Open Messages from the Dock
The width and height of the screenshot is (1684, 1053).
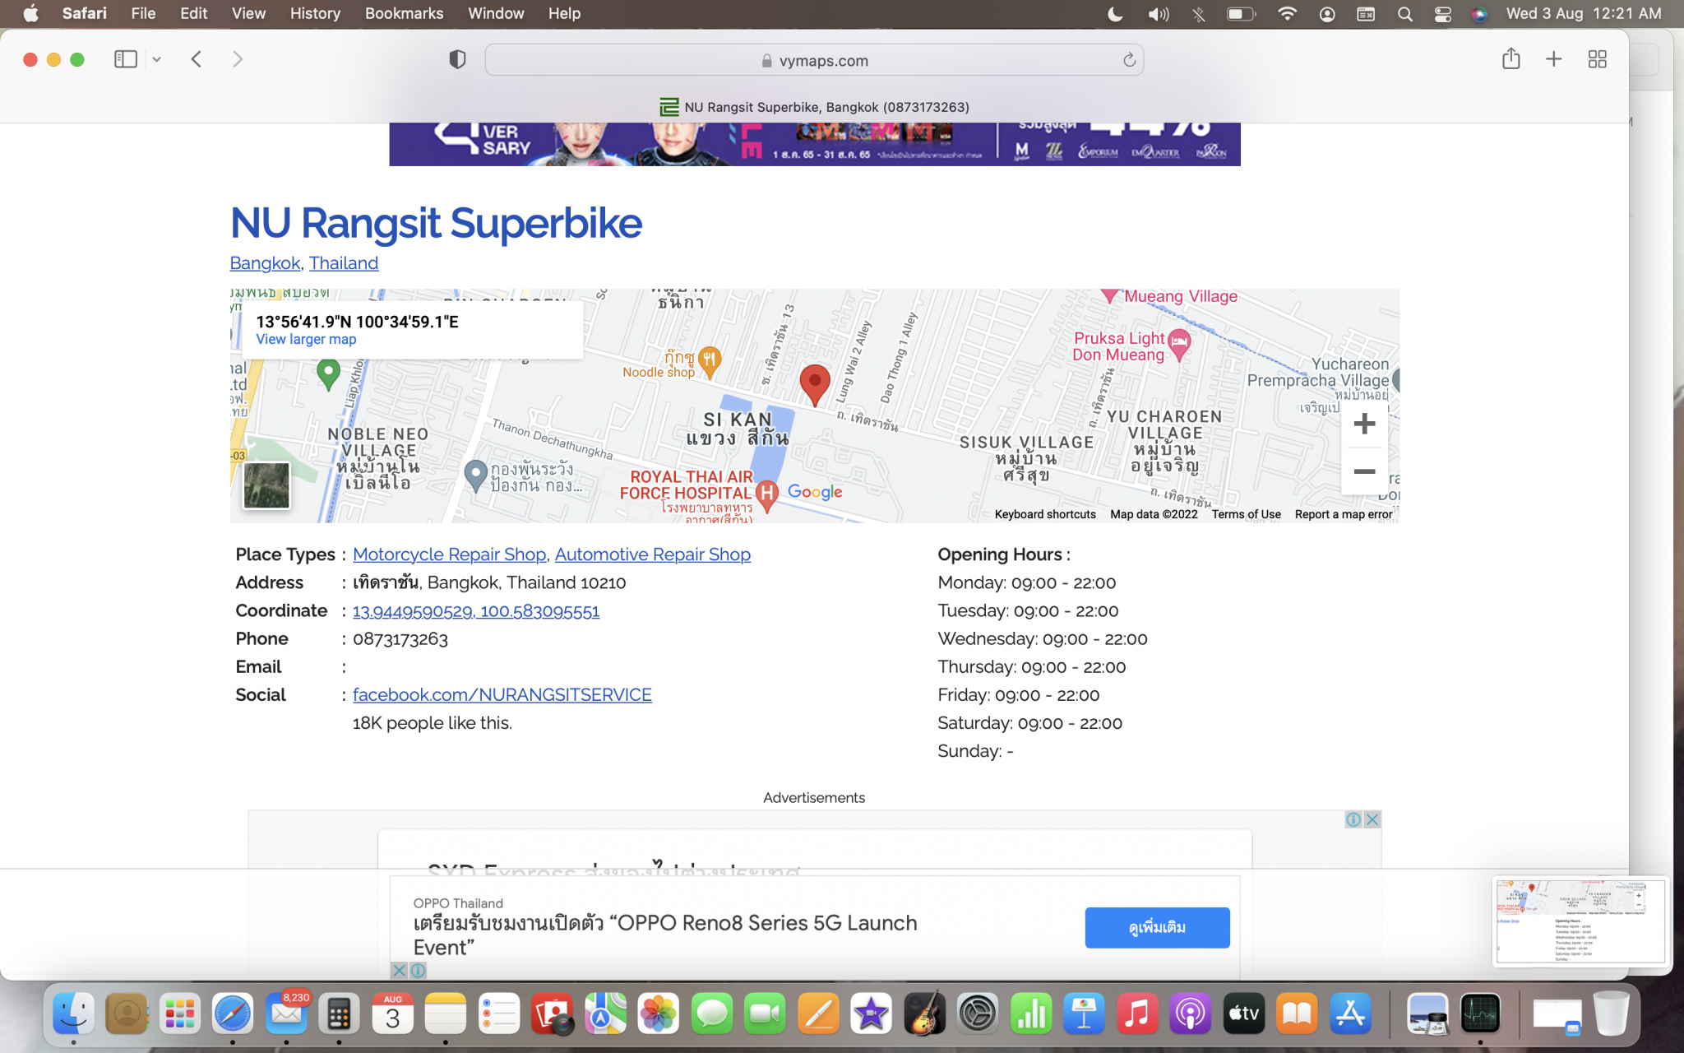point(711,1014)
